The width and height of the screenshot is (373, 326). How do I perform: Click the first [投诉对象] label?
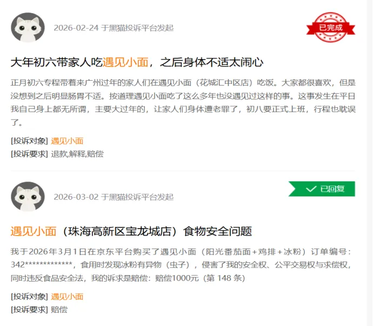point(30,141)
